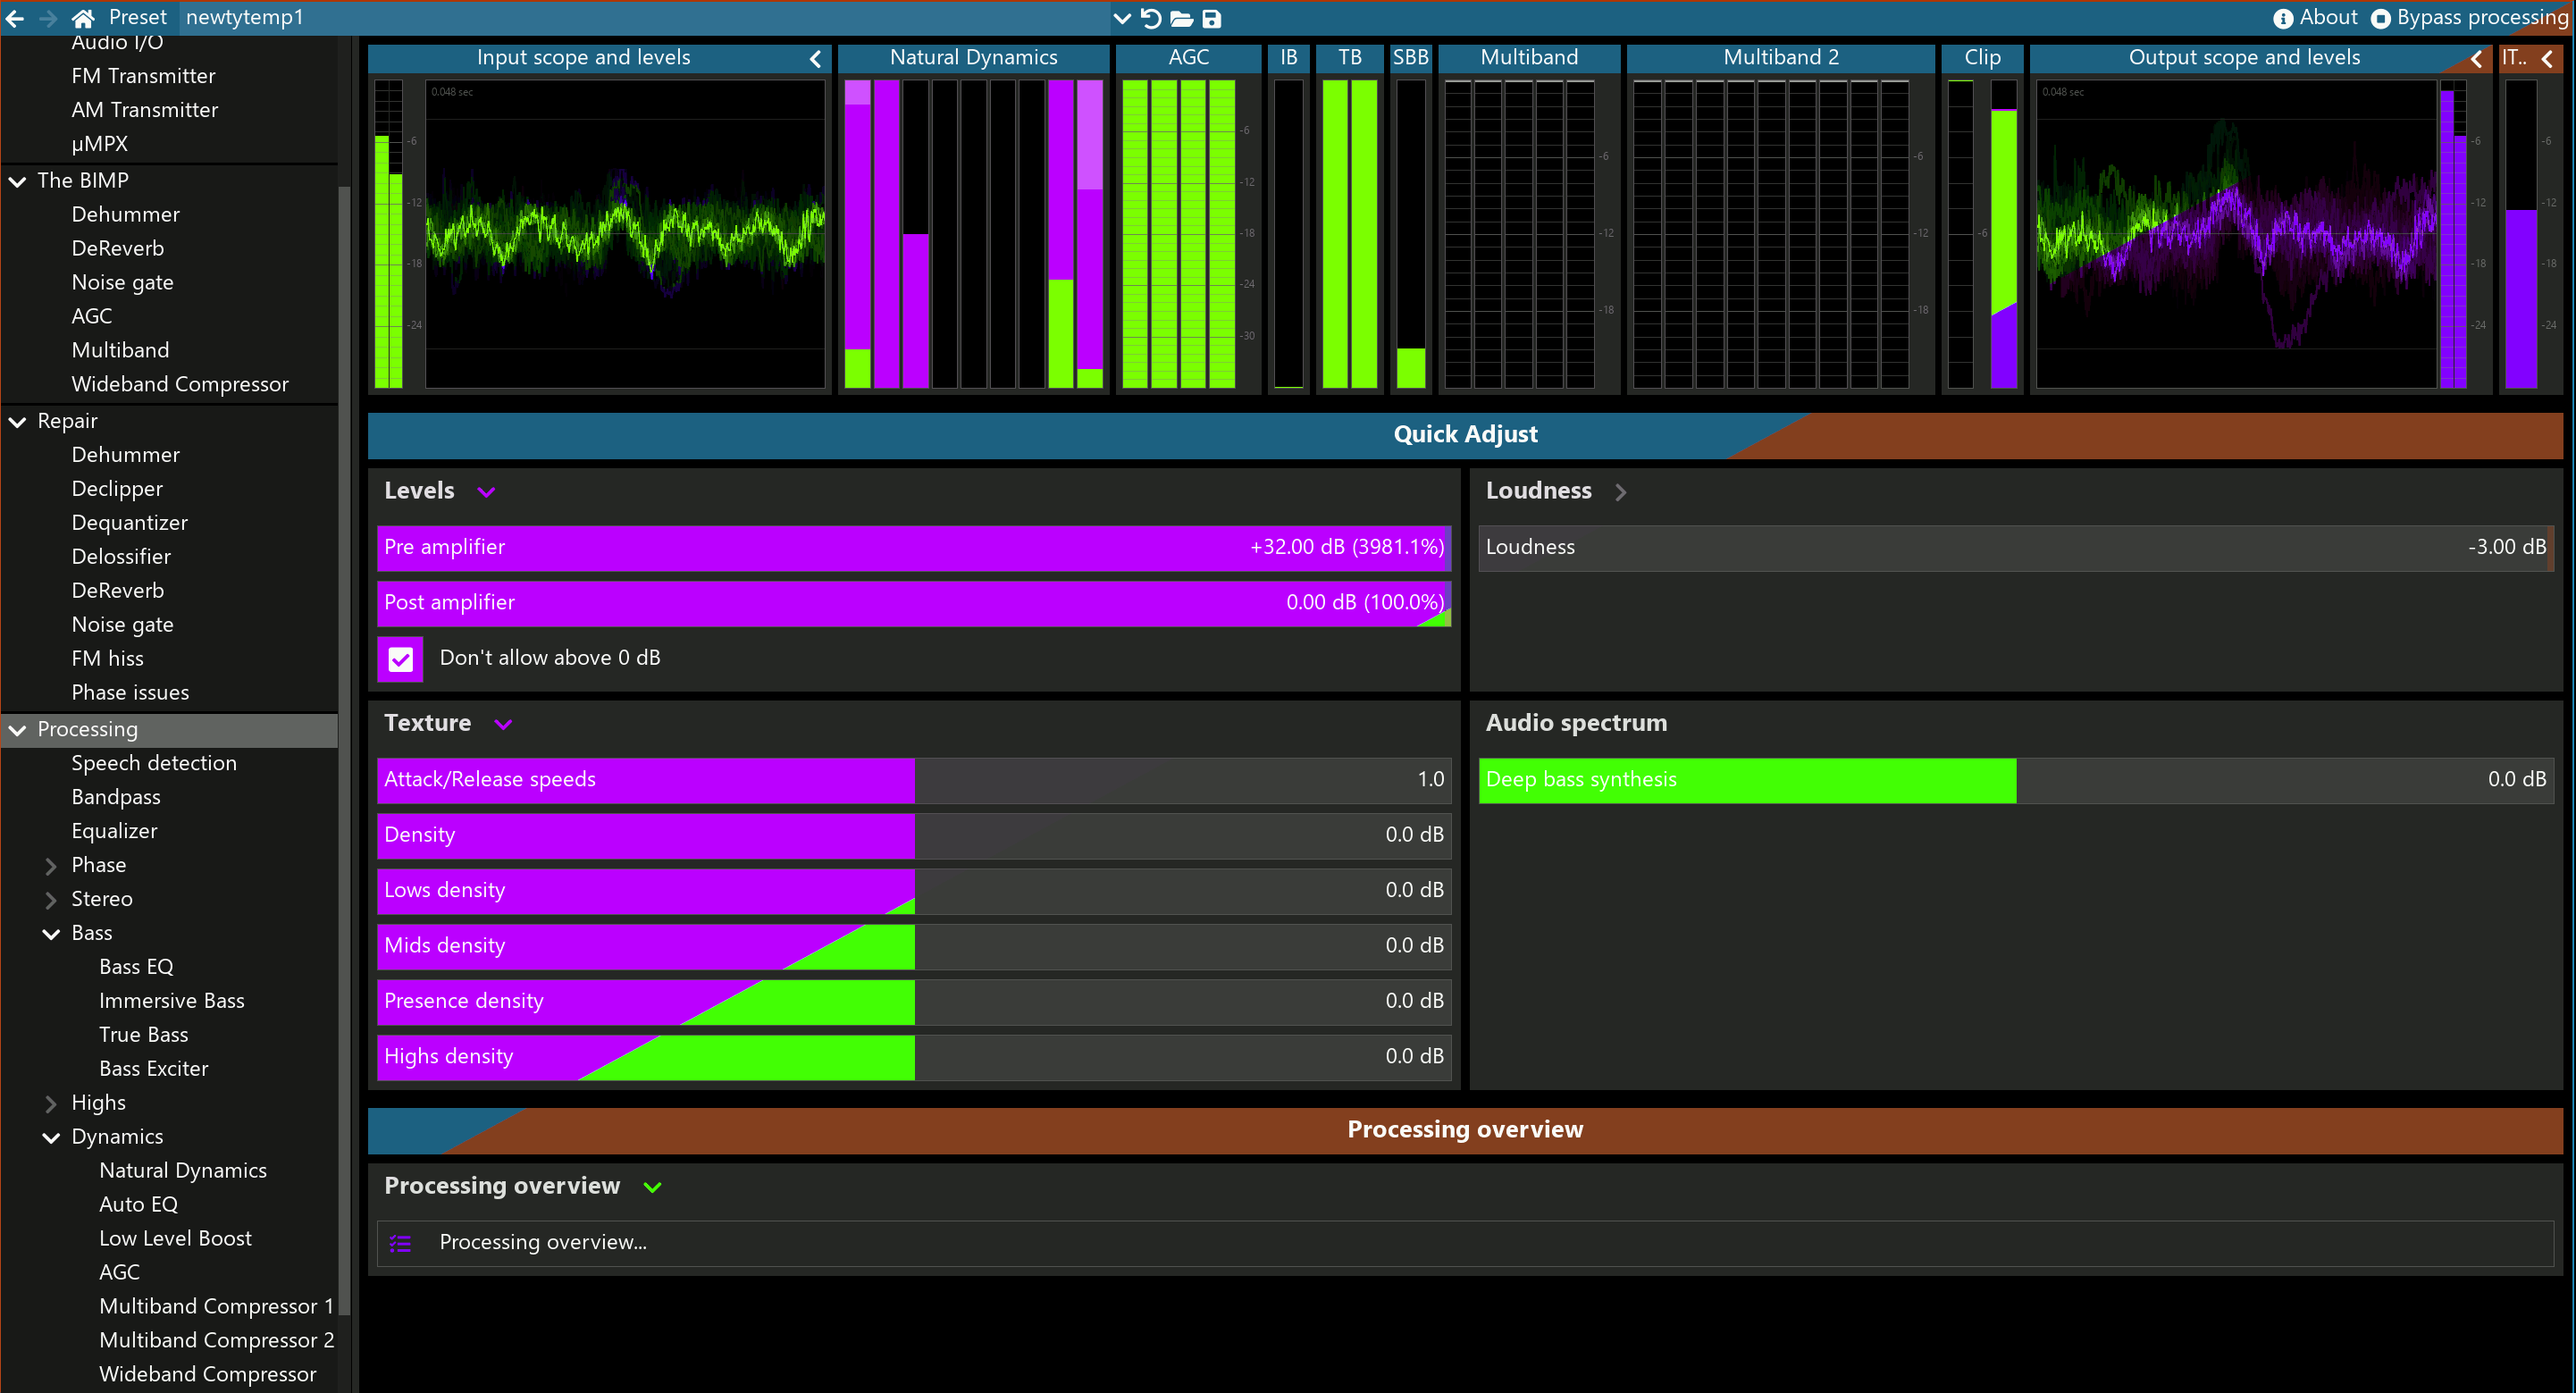
Task: Collapse The BIMP tree group
Action: tap(18, 182)
